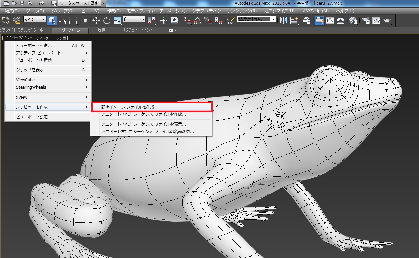The height and width of the screenshot is (258, 419).
Task: Toggle 3D Snaps on toolbar
Action: [187, 21]
